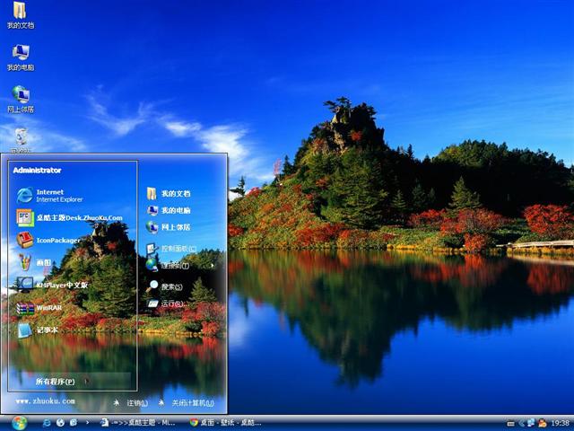Click the Start orb on the taskbar
Image resolution: width=574 pixels, height=431 pixels.
[x=19, y=423]
